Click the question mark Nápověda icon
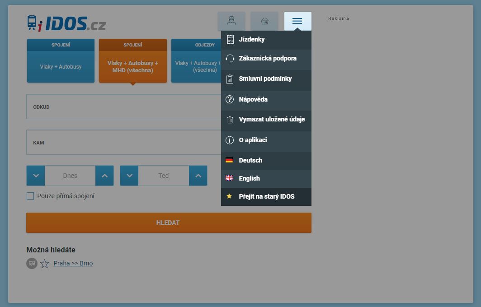The height and width of the screenshot is (307, 481). [x=230, y=99]
